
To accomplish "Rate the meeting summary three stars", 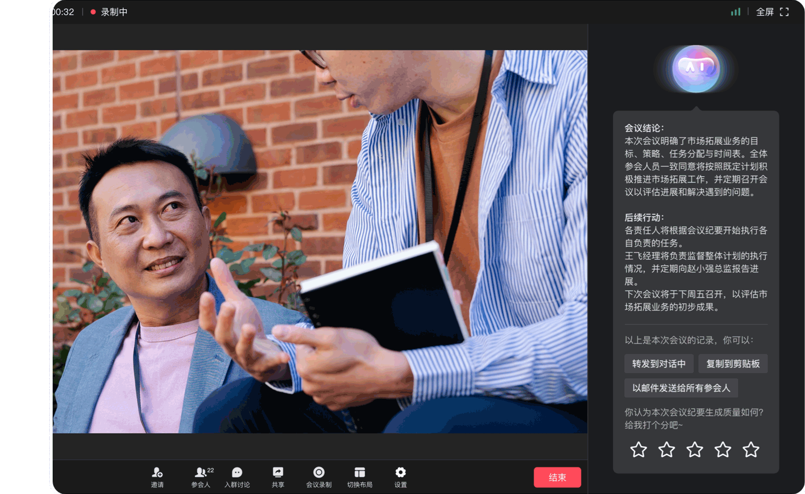I will tap(695, 450).
